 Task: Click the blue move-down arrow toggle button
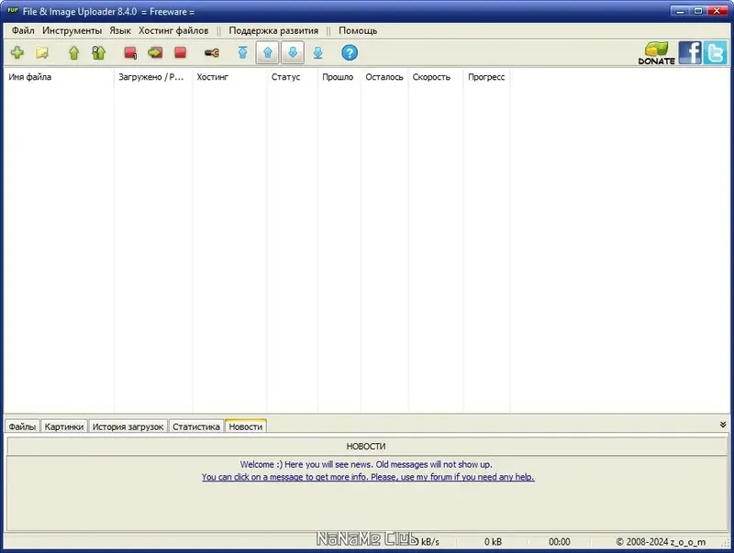[292, 53]
